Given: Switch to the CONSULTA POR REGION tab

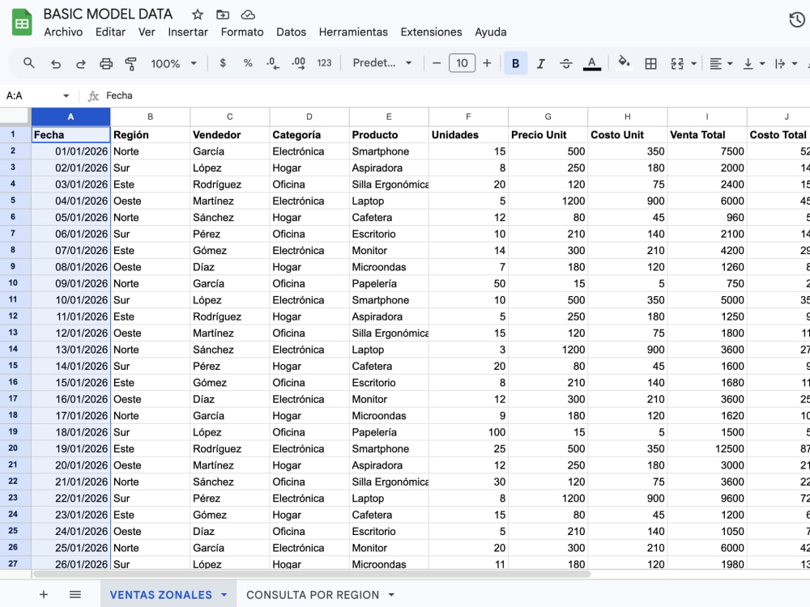Looking at the screenshot, I should pos(313,595).
